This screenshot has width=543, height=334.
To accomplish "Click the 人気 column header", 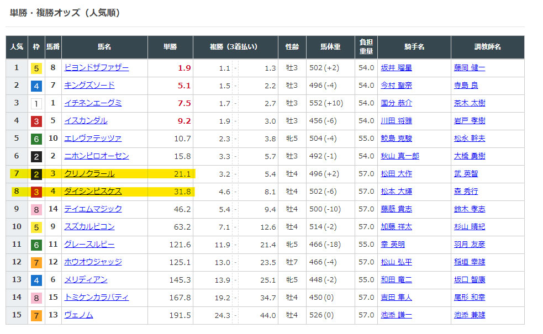I will click(17, 47).
